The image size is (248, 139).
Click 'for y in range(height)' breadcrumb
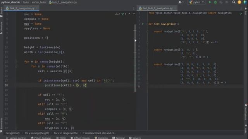tap(37, 133)
